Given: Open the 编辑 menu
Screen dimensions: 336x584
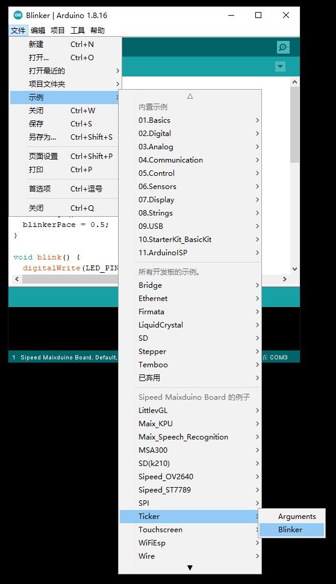Looking at the screenshot, I should click(37, 31).
